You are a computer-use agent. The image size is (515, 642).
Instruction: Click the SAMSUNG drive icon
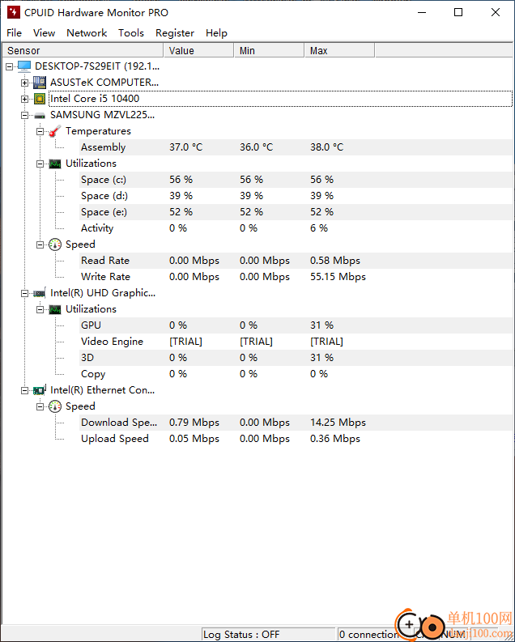coord(40,116)
